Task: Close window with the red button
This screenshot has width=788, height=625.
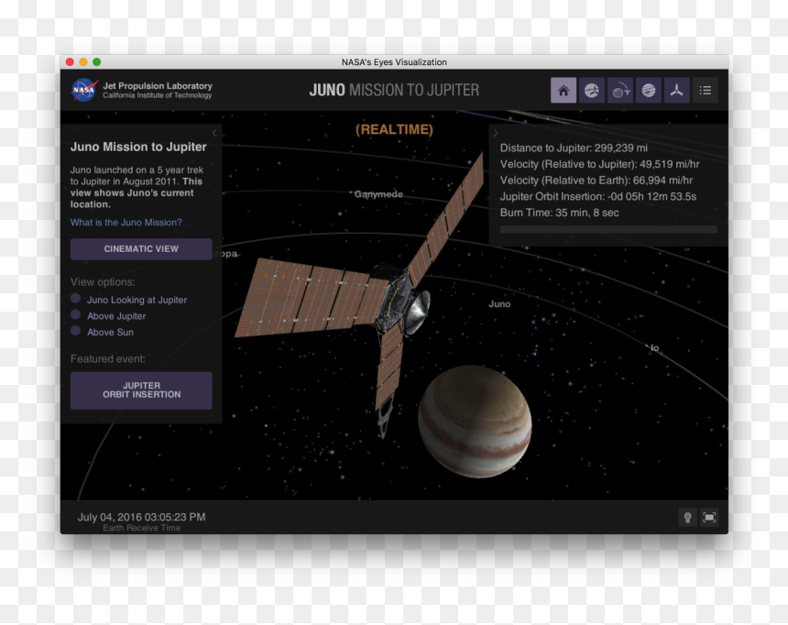Action: [x=70, y=61]
